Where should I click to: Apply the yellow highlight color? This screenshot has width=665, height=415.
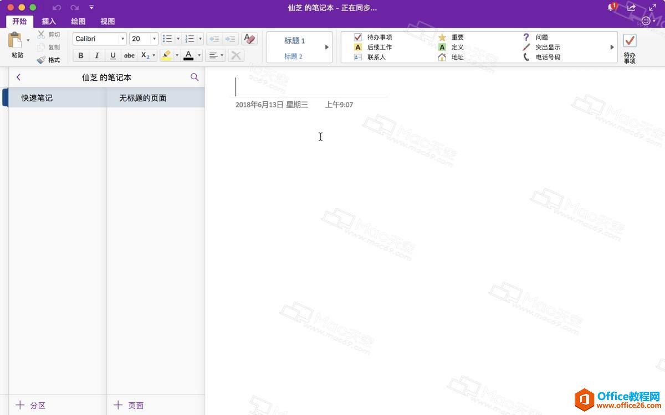point(166,55)
